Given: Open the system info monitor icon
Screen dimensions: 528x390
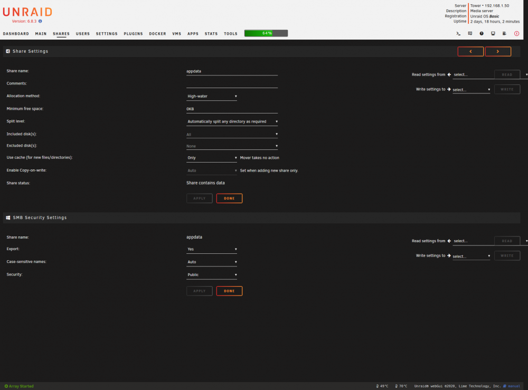Looking at the screenshot, I should tap(493, 33).
